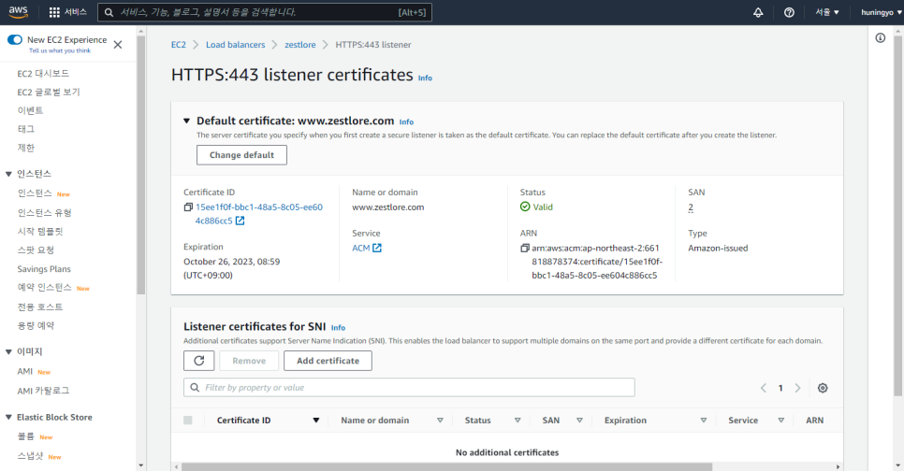This screenshot has width=904, height=471.
Task: Open 스냅샷 in sidebar
Action: tap(30, 456)
